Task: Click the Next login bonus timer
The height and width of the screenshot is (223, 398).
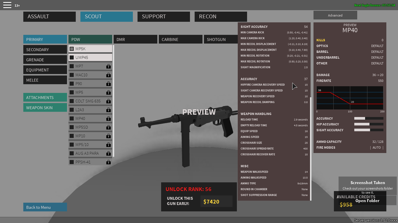Action: click(x=375, y=5)
